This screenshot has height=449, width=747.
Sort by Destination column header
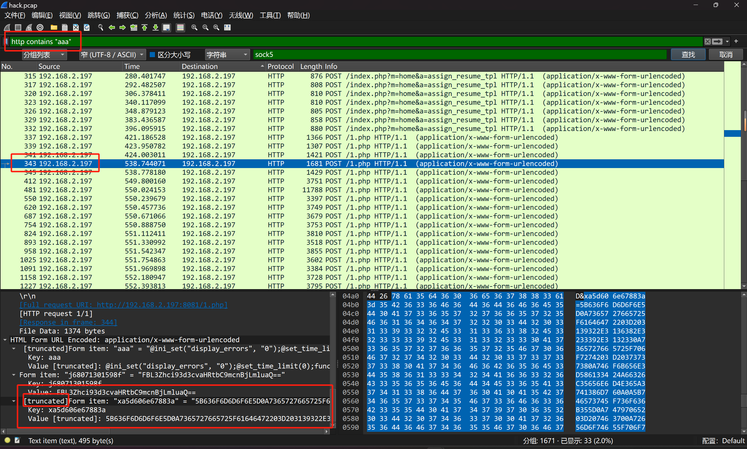222,66
